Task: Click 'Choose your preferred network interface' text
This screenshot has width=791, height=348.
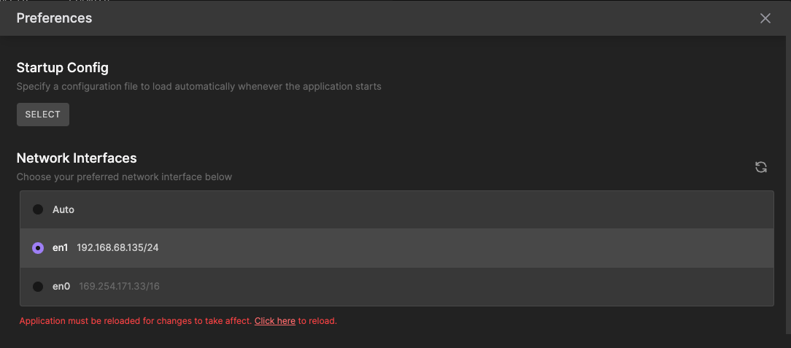Action: 124,177
